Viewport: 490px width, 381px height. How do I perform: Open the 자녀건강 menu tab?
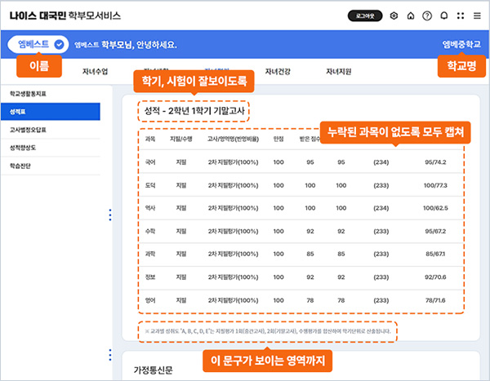coord(277,72)
